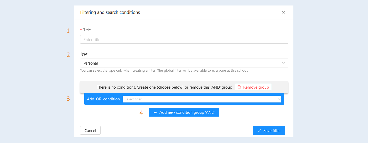Click the Add 'OR' condition label

click(103, 99)
